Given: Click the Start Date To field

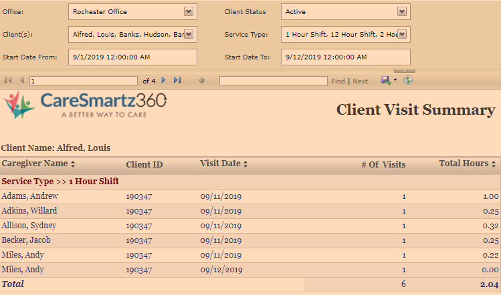Looking at the screenshot, I should (346, 57).
